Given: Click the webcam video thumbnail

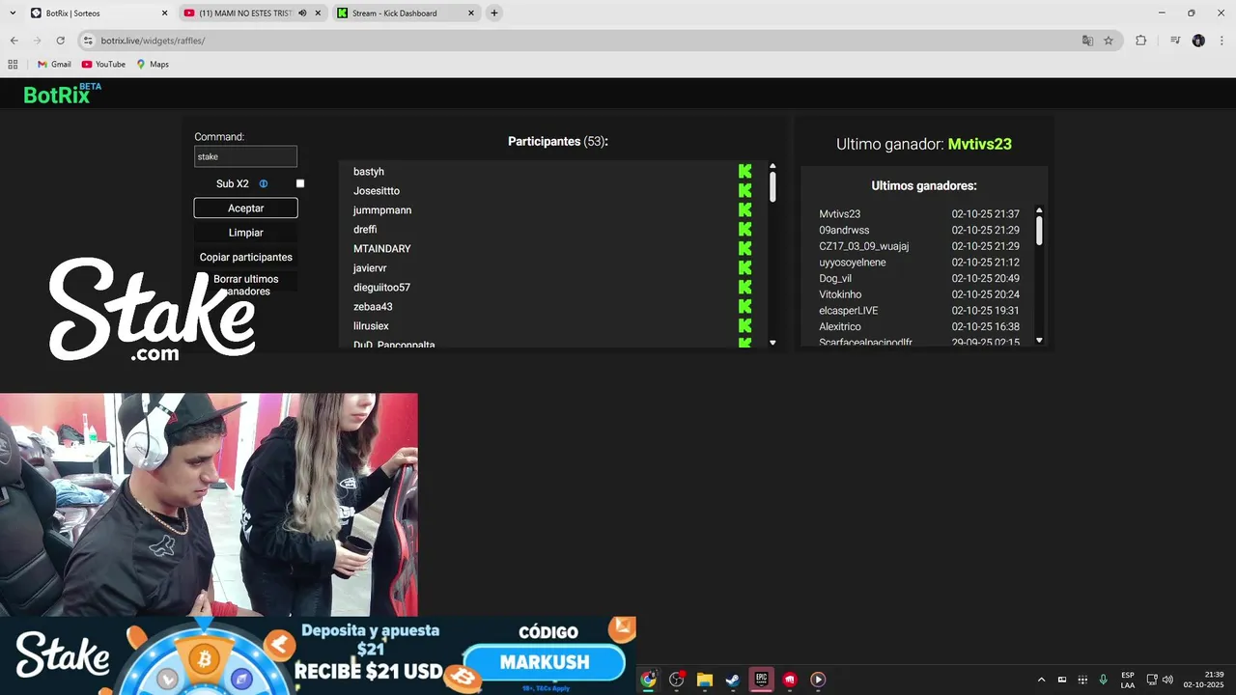Looking at the screenshot, I should tap(209, 504).
